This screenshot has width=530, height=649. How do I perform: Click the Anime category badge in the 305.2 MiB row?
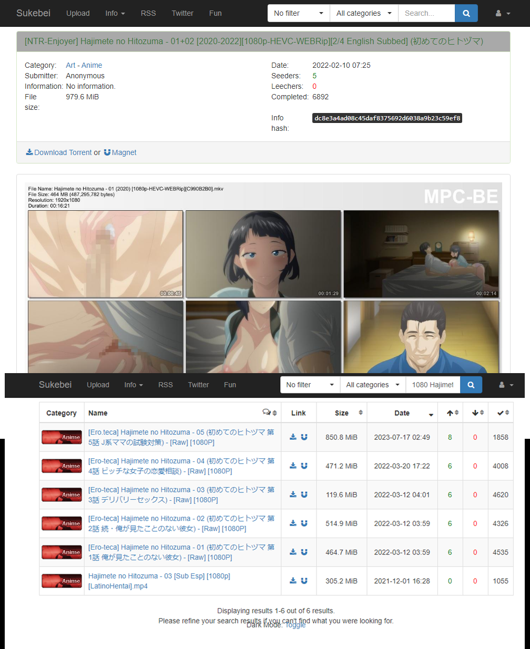coord(62,581)
